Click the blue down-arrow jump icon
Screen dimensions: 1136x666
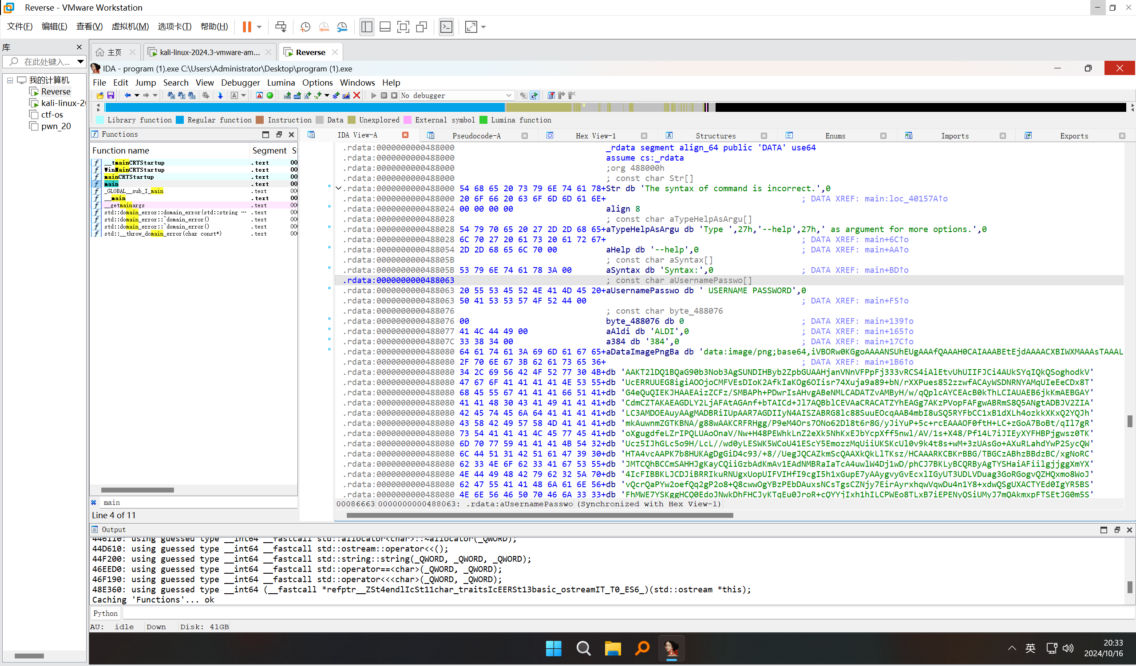click(x=221, y=95)
